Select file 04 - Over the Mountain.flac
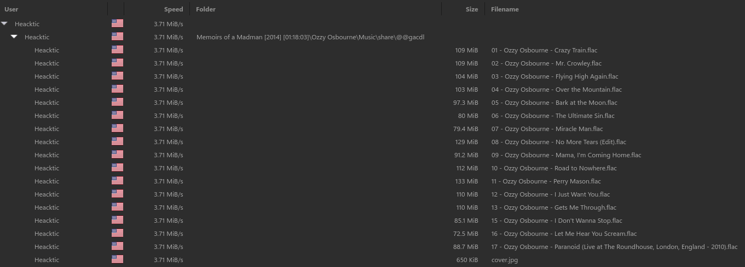Image resolution: width=745 pixels, height=267 pixels. click(x=556, y=90)
